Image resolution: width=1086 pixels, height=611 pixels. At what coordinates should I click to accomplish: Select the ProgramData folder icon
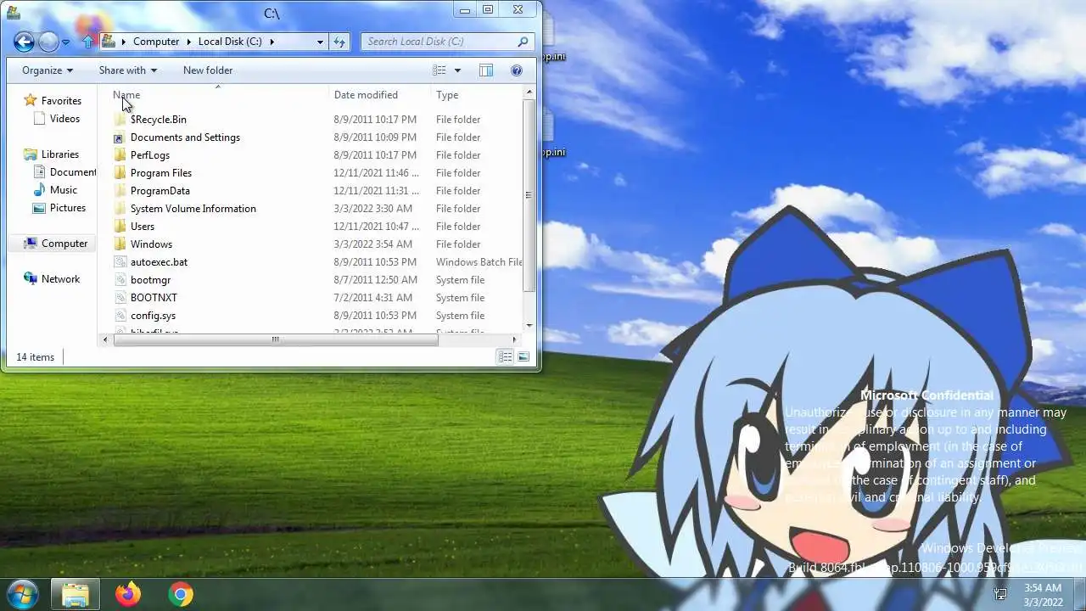click(120, 191)
